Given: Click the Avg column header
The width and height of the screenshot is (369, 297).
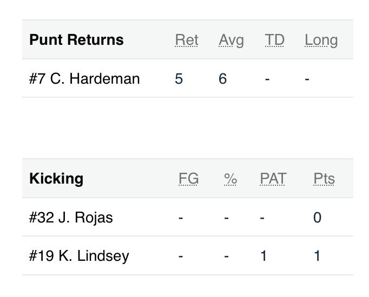Looking at the screenshot, I should pos(231,40).
